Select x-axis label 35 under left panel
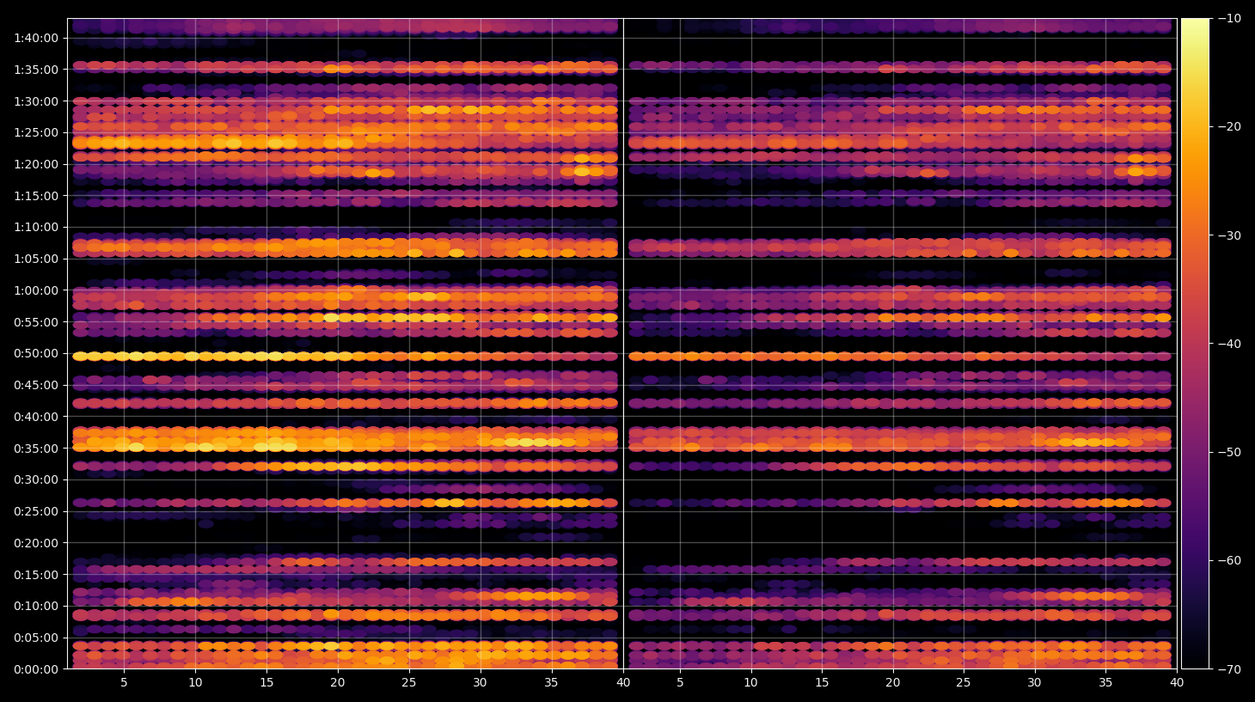The width and height of the screenshot is (1255, 702). 551,683
